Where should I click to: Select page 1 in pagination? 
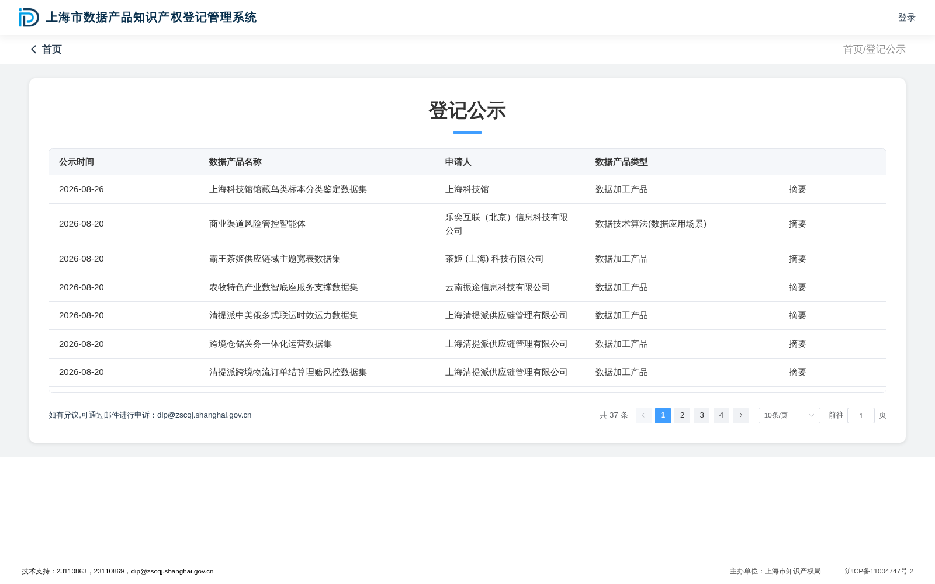(663, 415)
